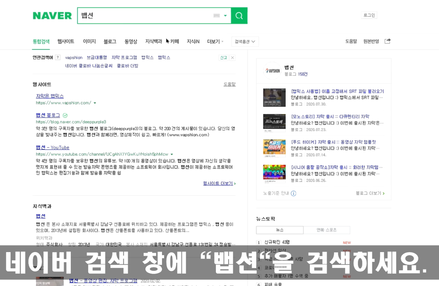The image size is (439, 286).
Task: Expand arrow next to vapshion.com URL
Action: pos(95,103)
